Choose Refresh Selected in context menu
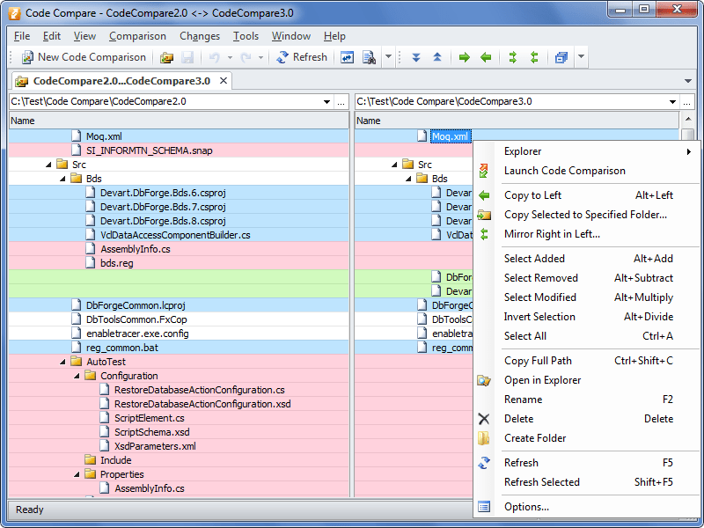The height and width of the screenshot is (528, 704). [x=588, y=481]
